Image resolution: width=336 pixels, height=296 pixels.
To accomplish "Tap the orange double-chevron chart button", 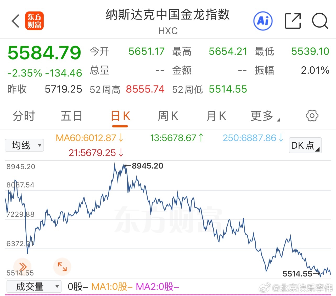I will click(x=23, y=267).
